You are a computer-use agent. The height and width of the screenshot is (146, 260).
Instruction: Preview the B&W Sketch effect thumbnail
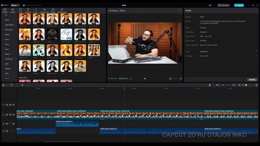[x=66, y=34]
